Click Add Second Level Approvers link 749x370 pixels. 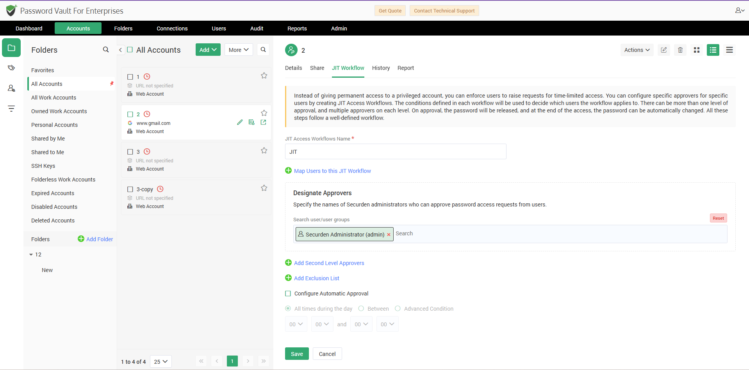[x=329, y=263]
